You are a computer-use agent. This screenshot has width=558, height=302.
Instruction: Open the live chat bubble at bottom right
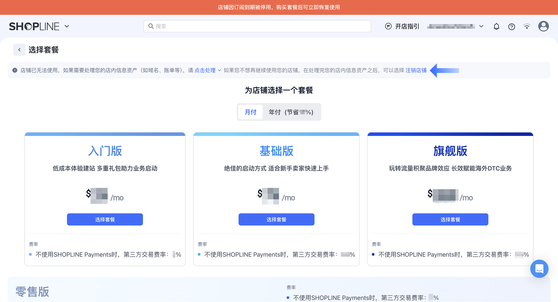point(539,269)
